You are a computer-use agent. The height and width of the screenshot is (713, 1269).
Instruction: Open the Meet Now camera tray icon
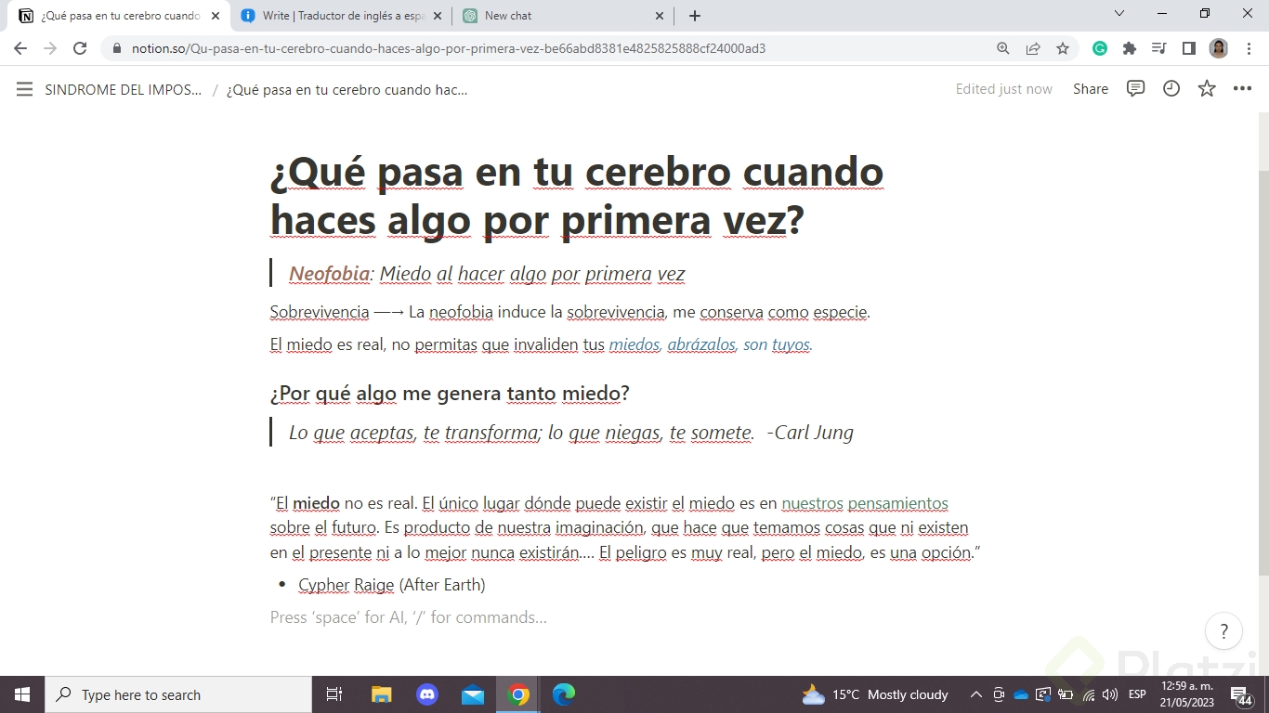pyautogui.click(x=999, y=694)
